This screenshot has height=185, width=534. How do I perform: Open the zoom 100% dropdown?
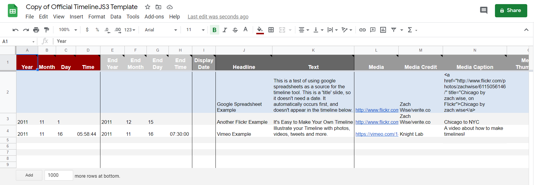pos(68,30)
